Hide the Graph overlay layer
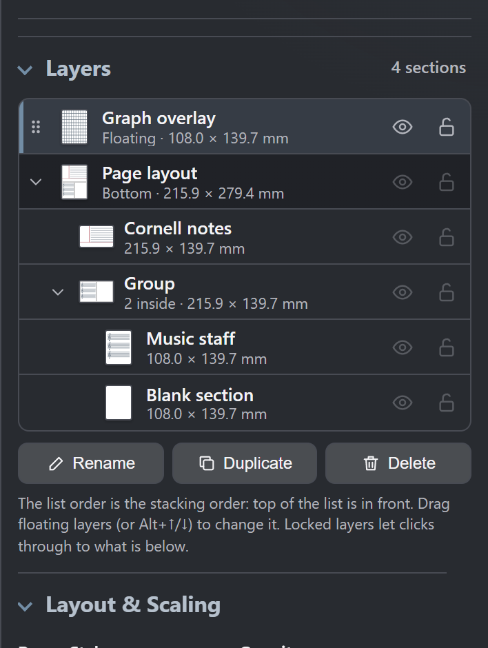Viewport: 488px width, 648px height. (x=403, y=127)
